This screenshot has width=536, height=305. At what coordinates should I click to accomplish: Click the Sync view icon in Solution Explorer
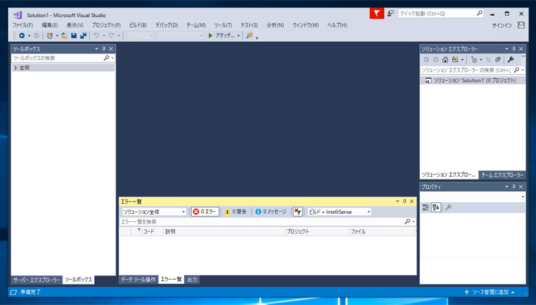point(488,60)
